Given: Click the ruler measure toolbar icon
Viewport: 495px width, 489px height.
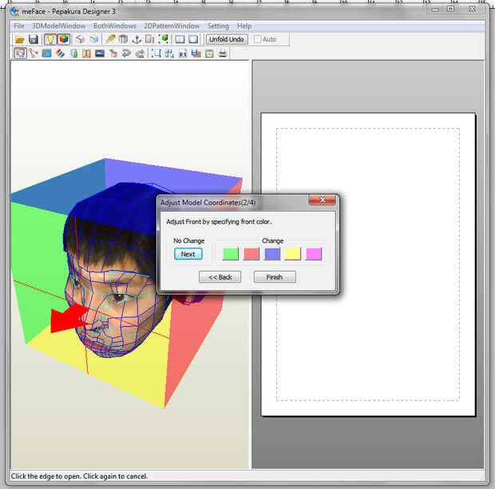Looking at the screenshot, I should [149, 39].
